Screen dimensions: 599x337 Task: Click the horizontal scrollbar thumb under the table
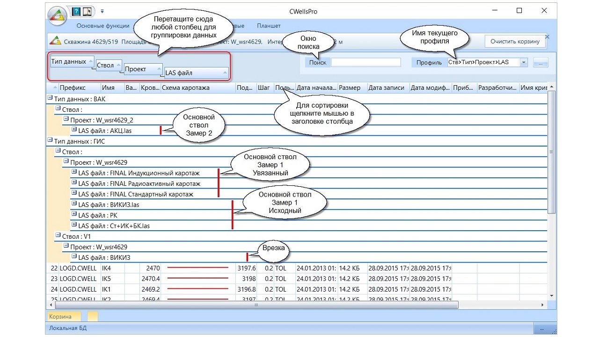(x=256, y=305)
